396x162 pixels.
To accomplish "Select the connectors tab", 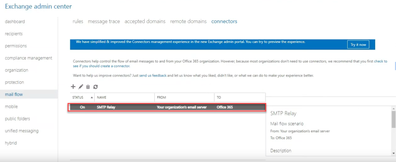I will (x=224, y=21).
